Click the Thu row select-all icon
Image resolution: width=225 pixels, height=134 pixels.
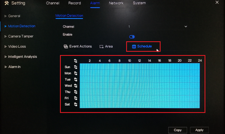pyautogui.click(x=75, y=92)
